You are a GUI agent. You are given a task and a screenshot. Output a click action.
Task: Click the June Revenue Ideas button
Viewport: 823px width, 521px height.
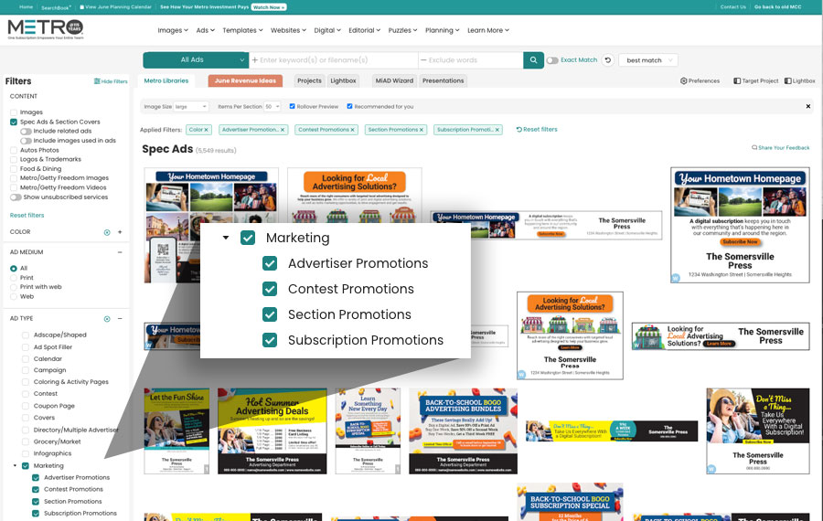click(x=244, y=80)
